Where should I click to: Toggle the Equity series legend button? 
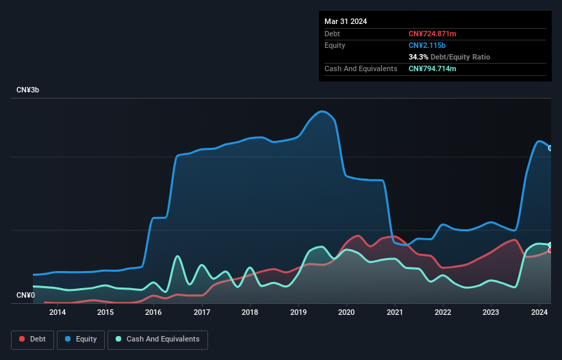pyautogui.click(x=81, y=339)
